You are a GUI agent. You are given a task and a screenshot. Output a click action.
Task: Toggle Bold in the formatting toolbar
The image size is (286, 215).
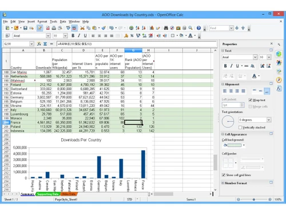(73, 36)
